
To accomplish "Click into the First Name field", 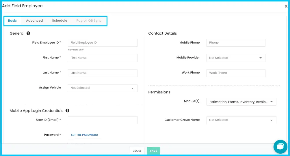I will click(103, 58).
